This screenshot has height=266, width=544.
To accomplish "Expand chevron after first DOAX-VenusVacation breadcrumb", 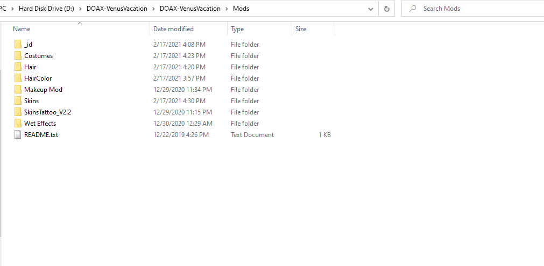I will click(153, 9).
